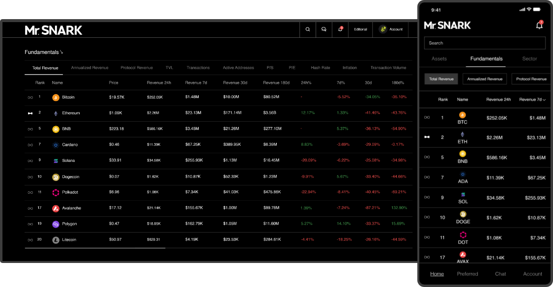The image size is (553, 287).
Task: Open the Hash Rate tab on desktop
Action: pyautogui.click(x=320, y=68)
